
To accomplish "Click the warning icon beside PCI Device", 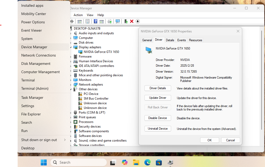I will (x=80, y=94).
